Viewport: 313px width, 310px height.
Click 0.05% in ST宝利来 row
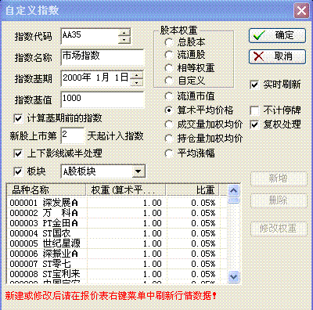click(203, 274)
